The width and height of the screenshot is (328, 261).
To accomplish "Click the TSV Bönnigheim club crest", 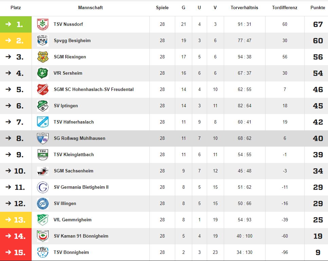I will 43,253.
